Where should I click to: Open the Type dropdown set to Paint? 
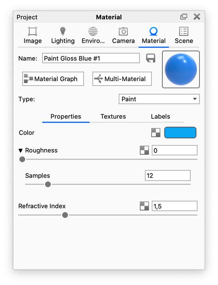click(159, 99)
